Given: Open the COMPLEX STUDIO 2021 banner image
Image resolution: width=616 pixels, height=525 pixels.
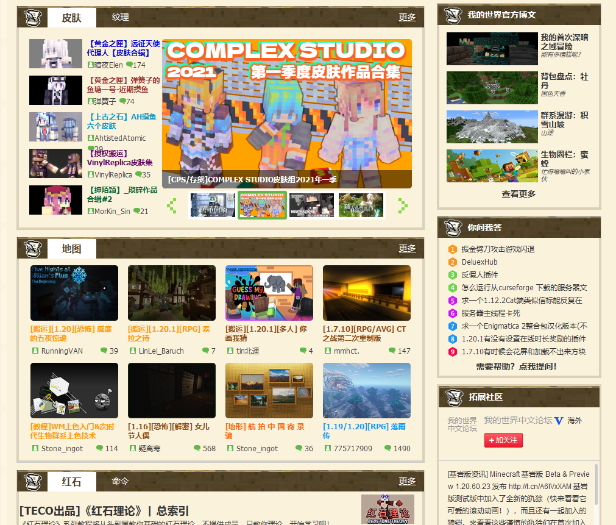Looking at the screenshot, I should point(287,113).
